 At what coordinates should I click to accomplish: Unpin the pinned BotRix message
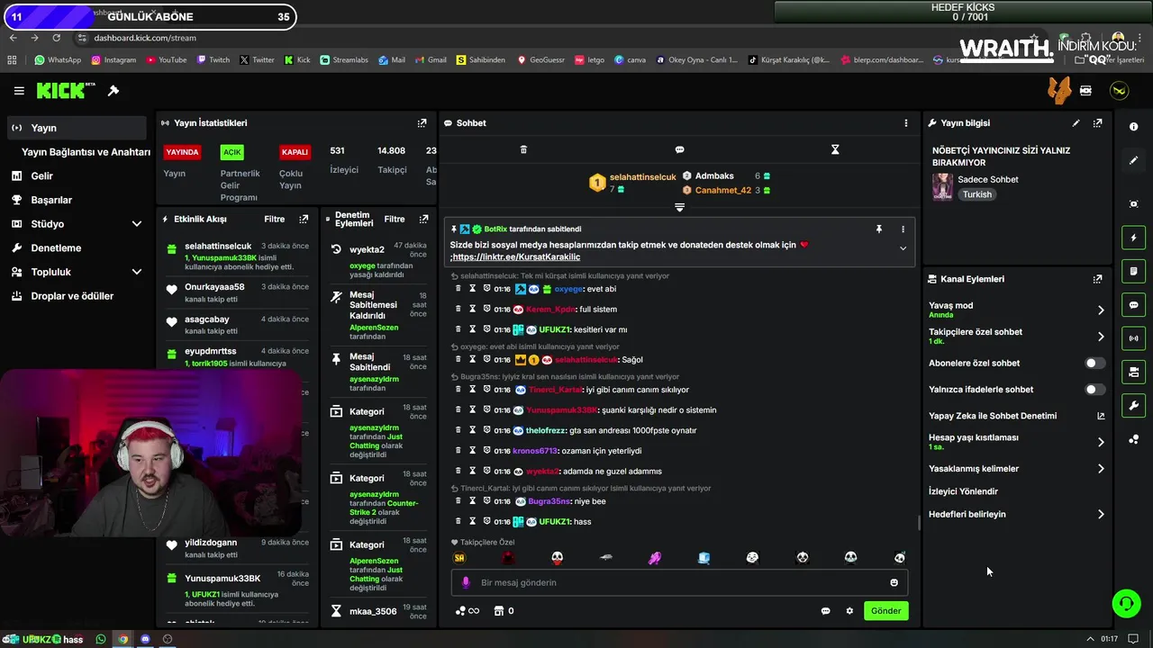(x=878, y=229)
